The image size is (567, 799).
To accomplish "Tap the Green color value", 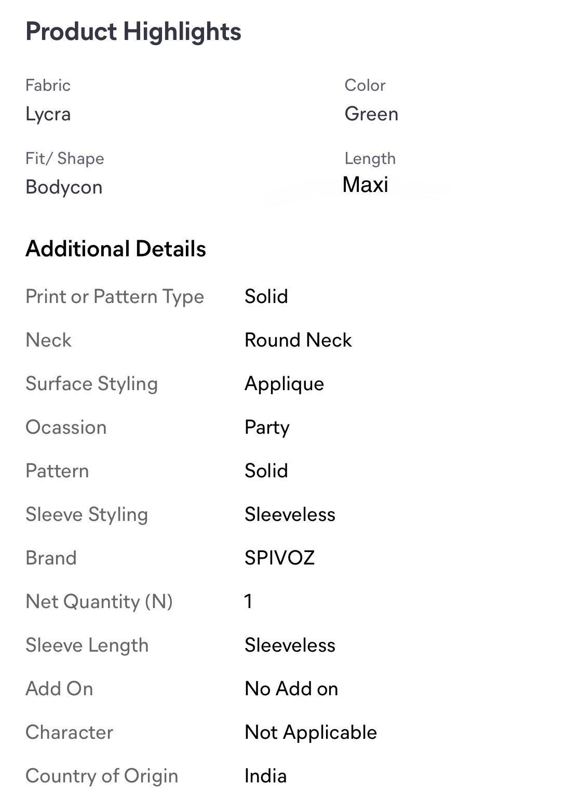I will [x=371, y=114].
